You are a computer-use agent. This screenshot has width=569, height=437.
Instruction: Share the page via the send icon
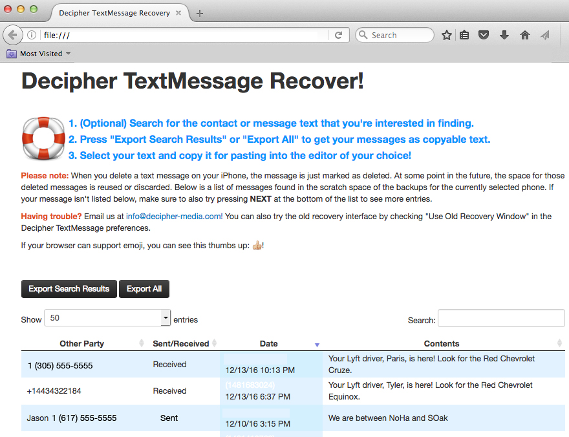544,35
